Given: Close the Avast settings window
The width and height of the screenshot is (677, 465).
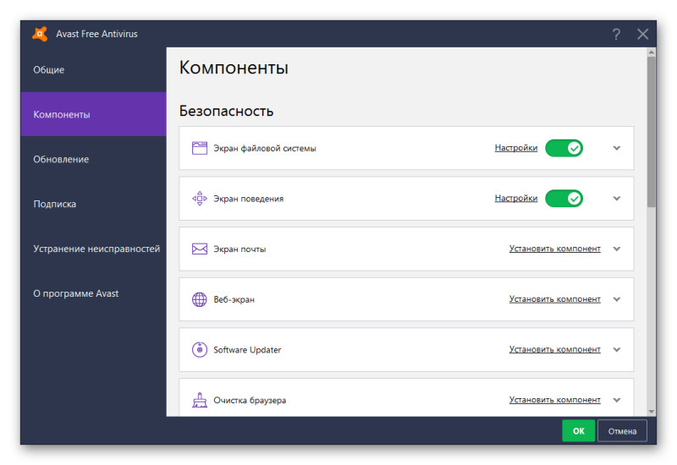Looking at the screenshot, I should point(643,34).
